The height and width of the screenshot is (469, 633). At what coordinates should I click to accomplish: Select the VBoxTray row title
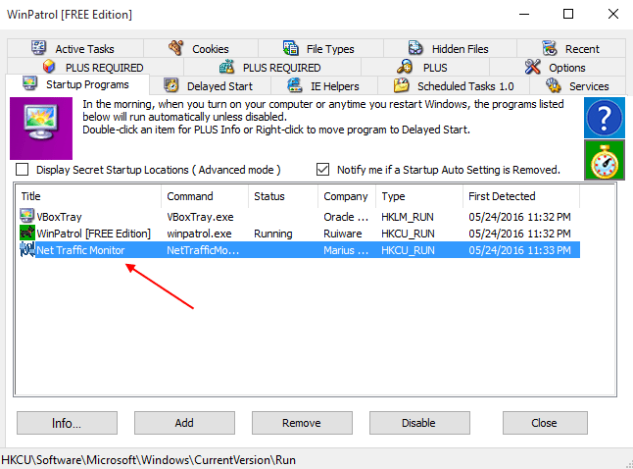tap(60, 217)
